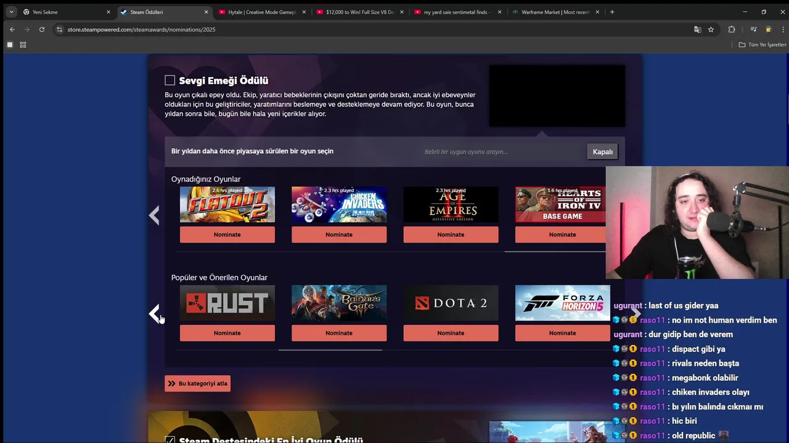
Task: Open the apps grid icon in bookmarks bar
Action: click(23, 44)
